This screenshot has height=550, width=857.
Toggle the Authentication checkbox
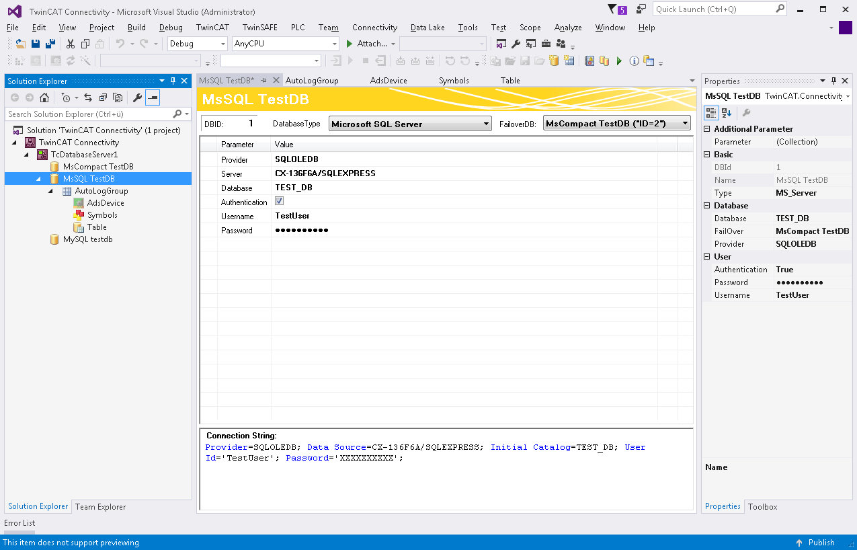(x=280, y=201)
